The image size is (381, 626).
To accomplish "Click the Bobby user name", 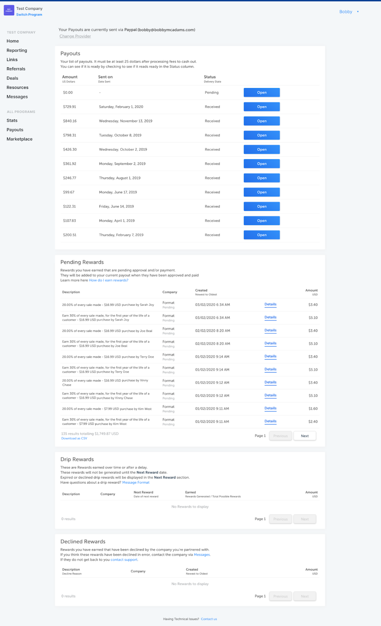I will [346, 12].
